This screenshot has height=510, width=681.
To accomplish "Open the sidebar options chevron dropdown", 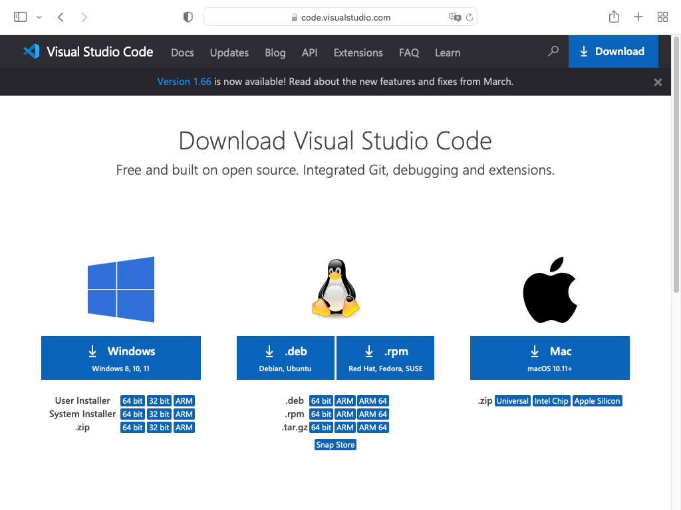I will click(39, 17).
